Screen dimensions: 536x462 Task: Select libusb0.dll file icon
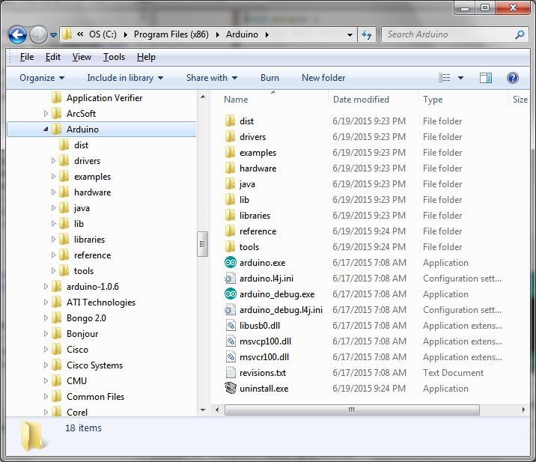pyautogui.click(x=231, y=326)
